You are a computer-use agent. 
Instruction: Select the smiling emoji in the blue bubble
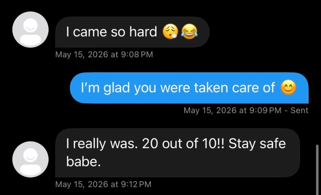(288, 88)
